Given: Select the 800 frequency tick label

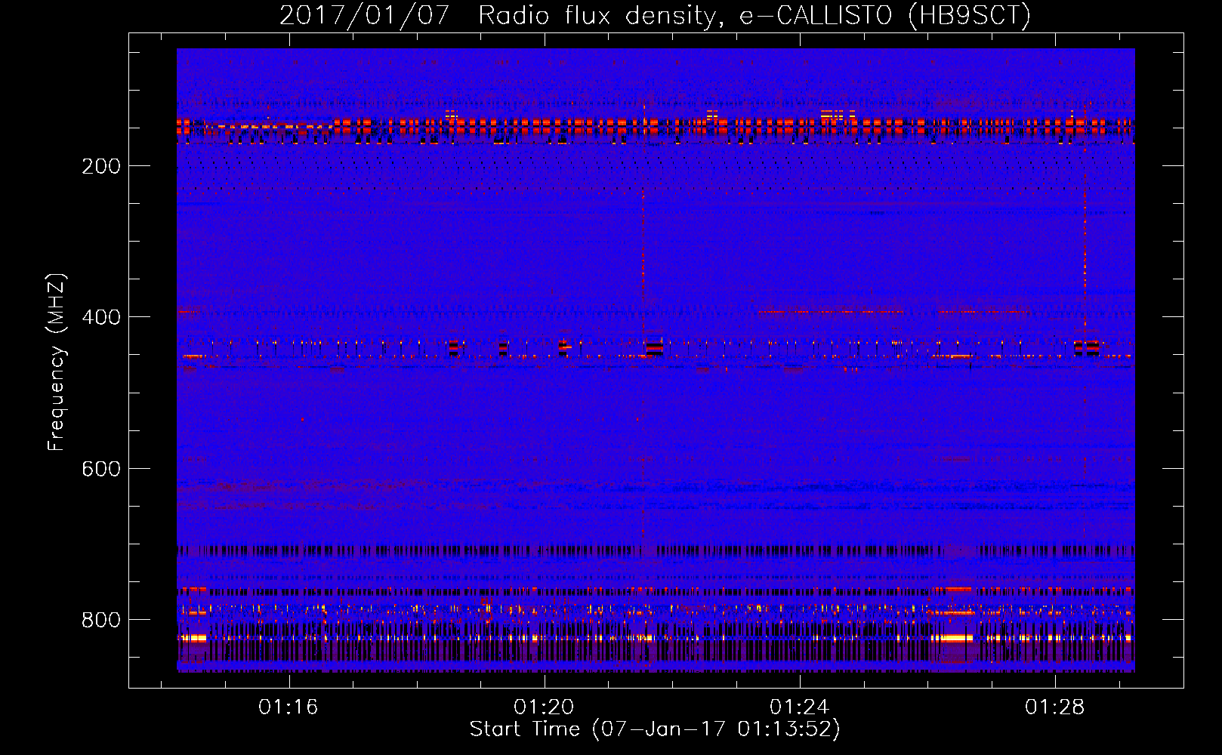Looking at the screenshot, I should (101, 620).
